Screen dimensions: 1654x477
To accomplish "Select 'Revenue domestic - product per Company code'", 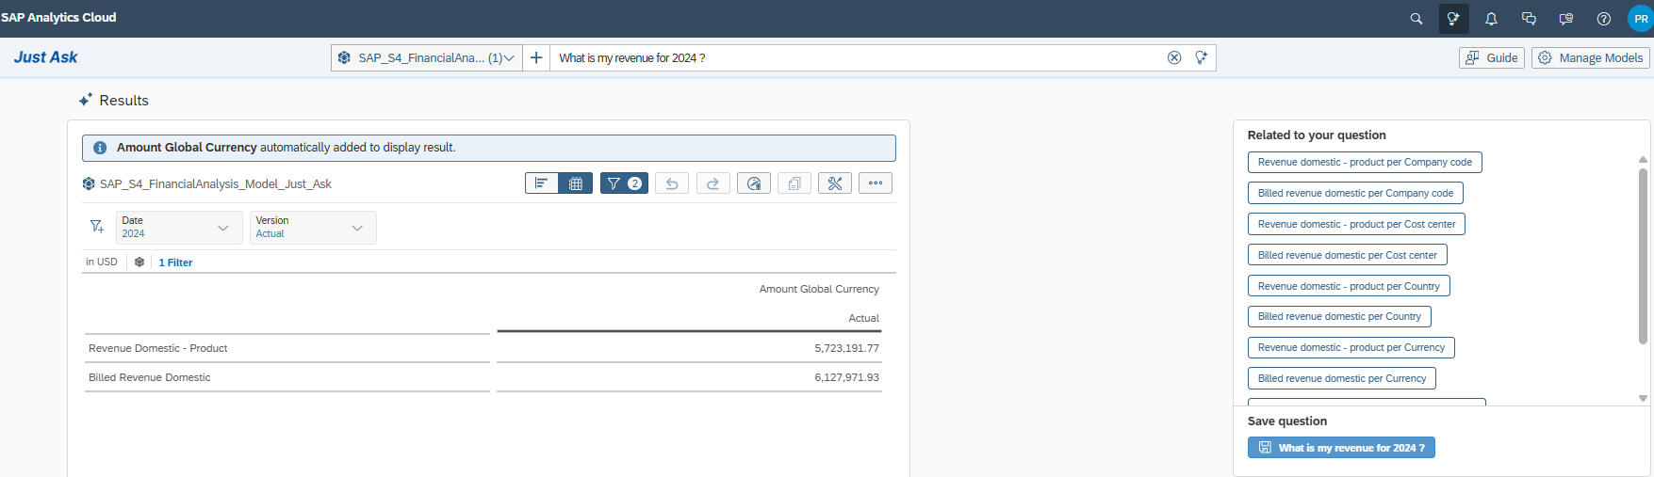I will pos(1365,162).
